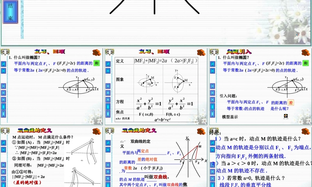Click the 教学过程 emblem on 问题引入 slide
Viewport: 312px width, 187px height.
(x=214, y=52)
